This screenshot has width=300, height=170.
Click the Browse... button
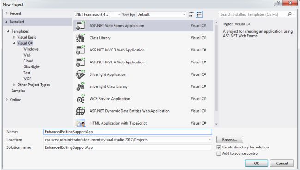tap(230, 140)
